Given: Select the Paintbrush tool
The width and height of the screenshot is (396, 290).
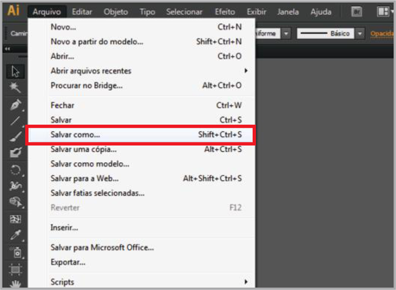Looking at the screenshot, I should click(x=15, y=136).
